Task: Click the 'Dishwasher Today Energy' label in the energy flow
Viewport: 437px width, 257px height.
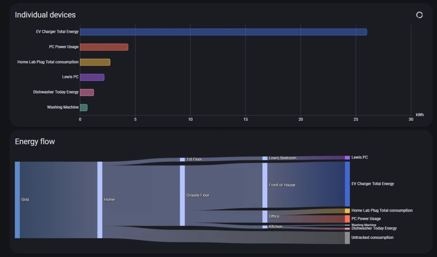Action: 374,228
